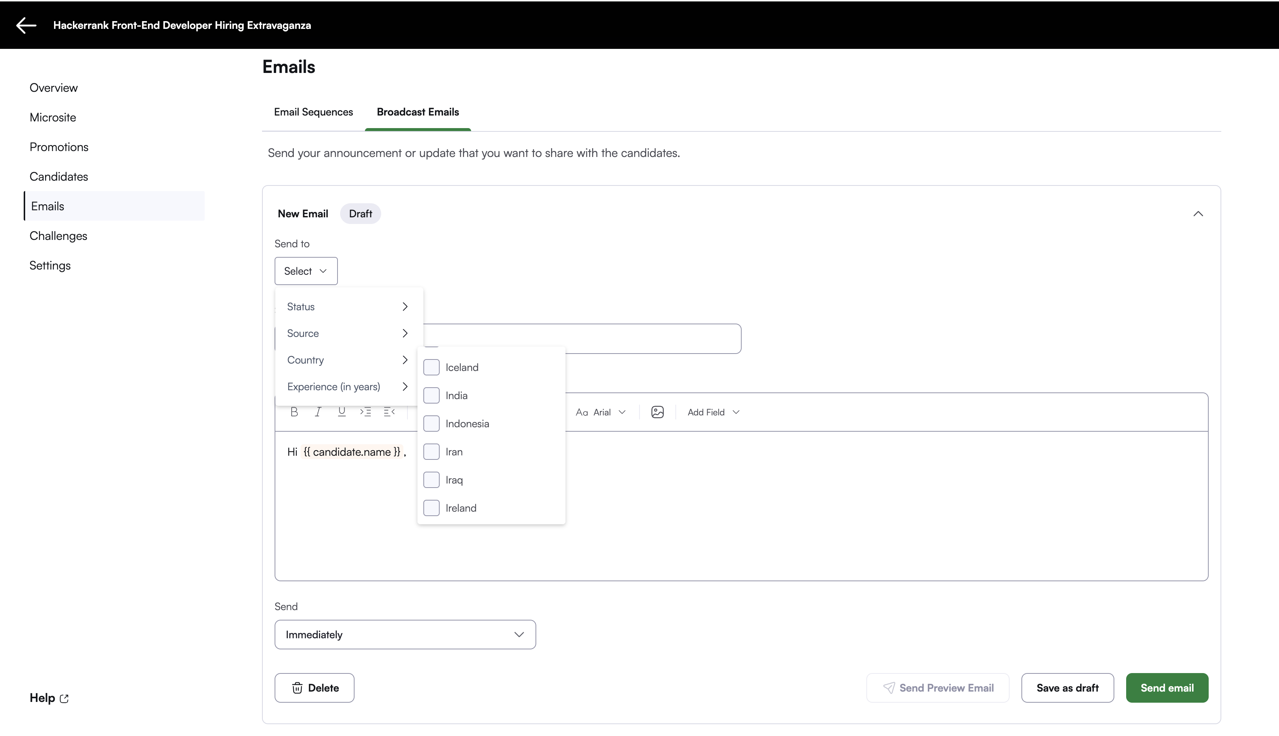Click the decrease indent icon

[389, 412]
